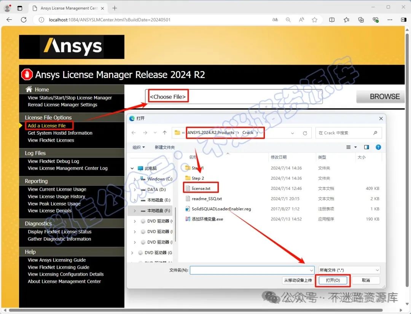Viewport: 411px width, 314px height.
Task: Go forward in the file dialog
Action: click(145, 132)
